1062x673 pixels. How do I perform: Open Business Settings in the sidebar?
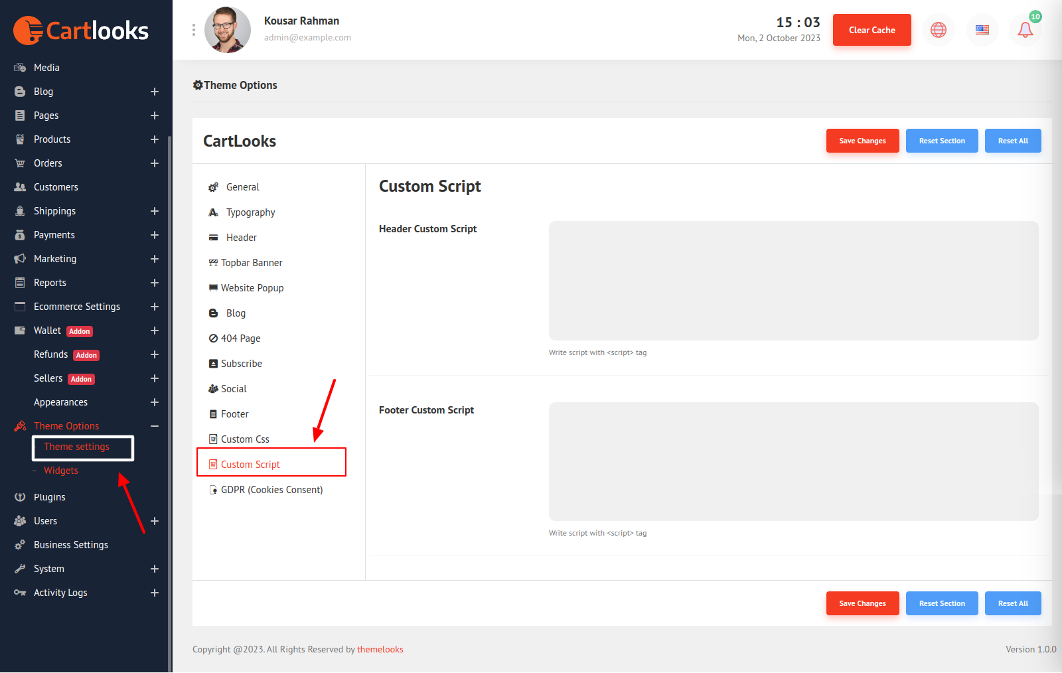70,545
